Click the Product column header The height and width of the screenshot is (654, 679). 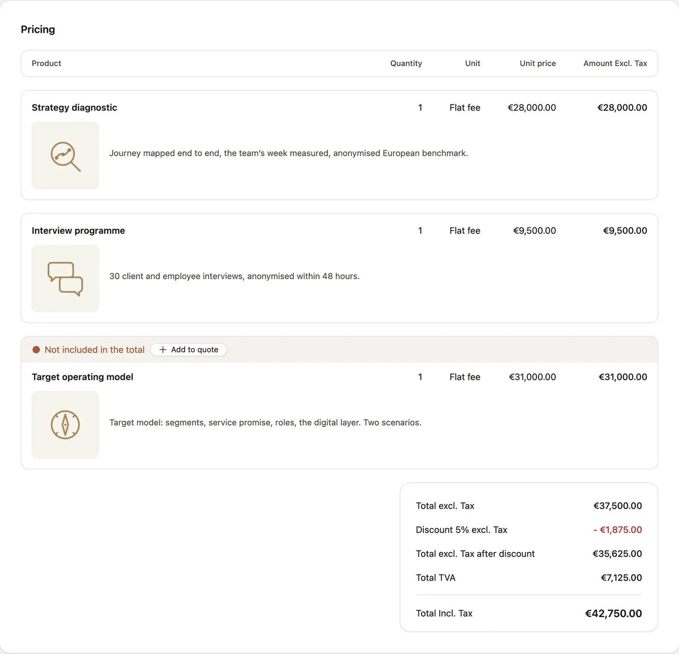(x=47, y=64)
